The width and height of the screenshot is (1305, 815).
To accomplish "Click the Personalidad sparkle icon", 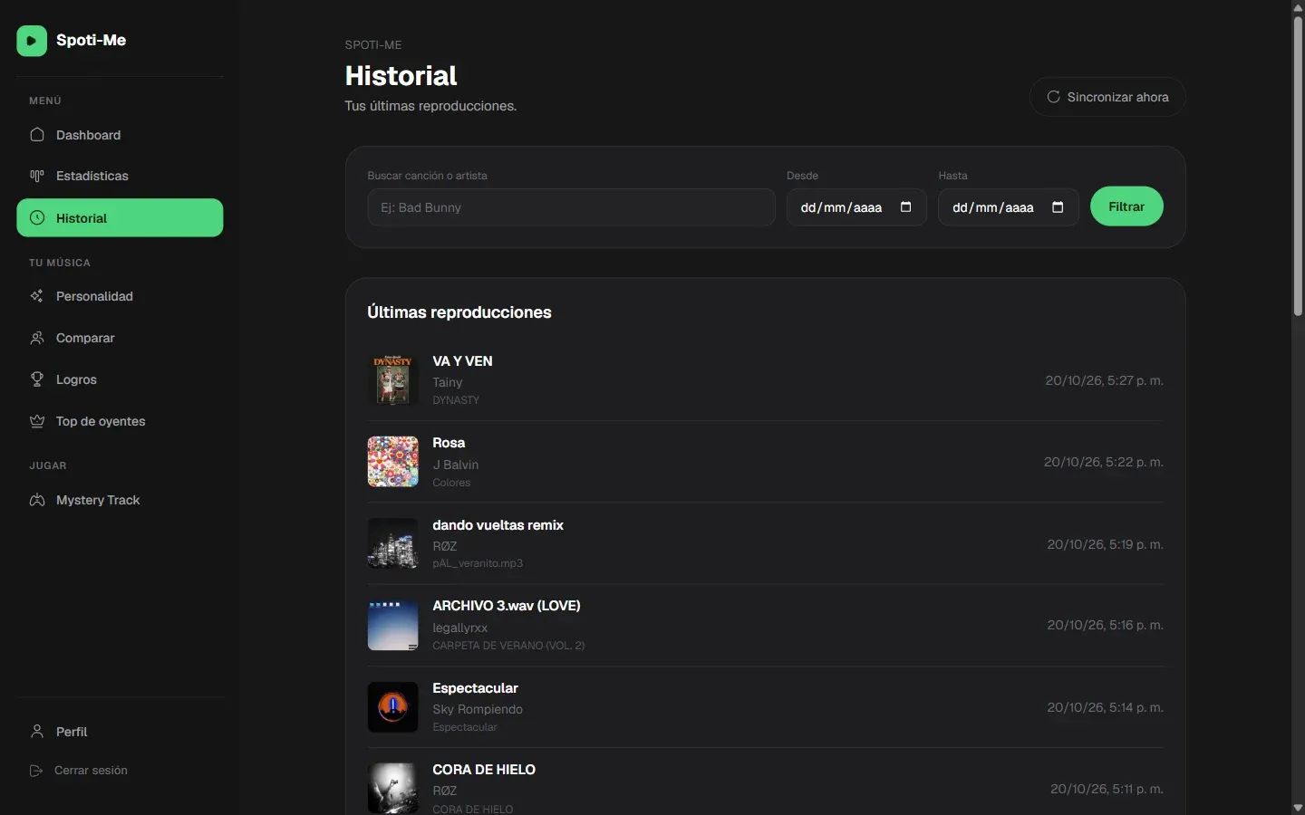I will [37, 296].
